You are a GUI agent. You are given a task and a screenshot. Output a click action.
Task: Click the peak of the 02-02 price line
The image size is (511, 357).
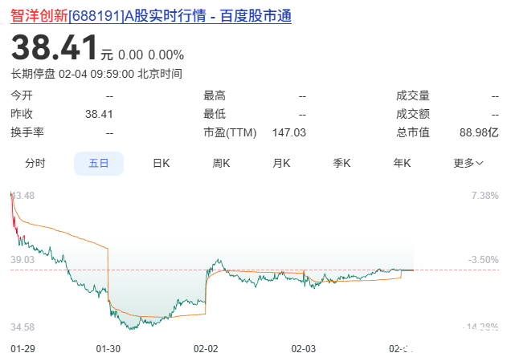[219, 260]
